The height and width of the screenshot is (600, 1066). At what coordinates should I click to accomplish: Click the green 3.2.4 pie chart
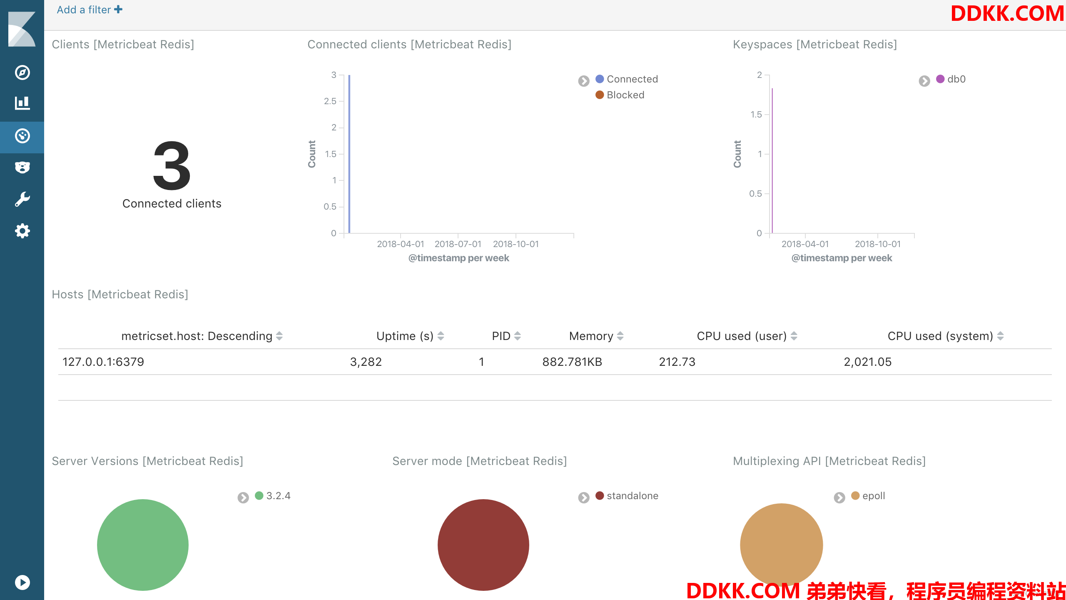tap(143, 545)
